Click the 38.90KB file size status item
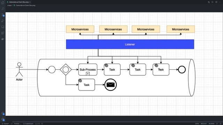223x125 pixels. [x=212, y=124]
